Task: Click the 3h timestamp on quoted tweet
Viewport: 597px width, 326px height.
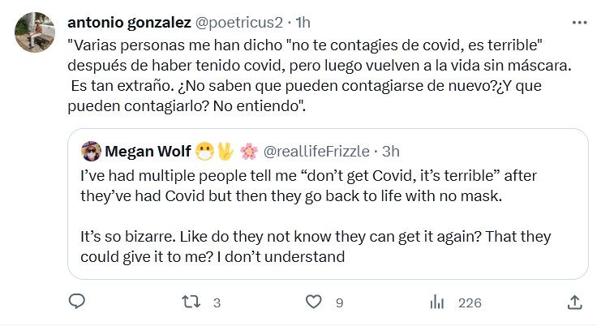Action: point(390,150)
